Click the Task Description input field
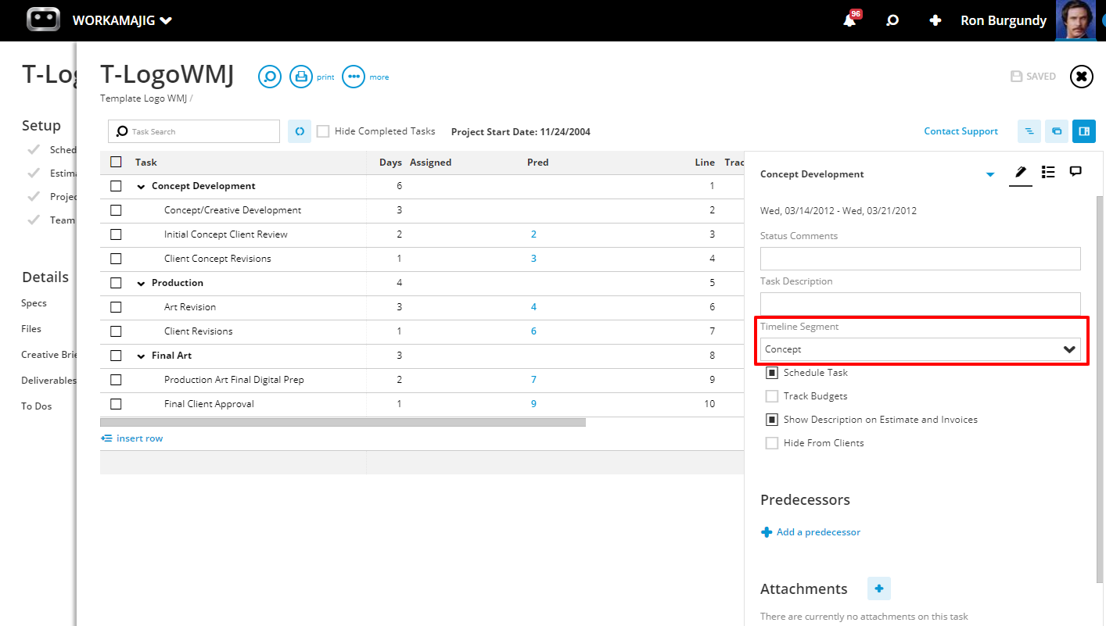 click(x=921, y=304)
